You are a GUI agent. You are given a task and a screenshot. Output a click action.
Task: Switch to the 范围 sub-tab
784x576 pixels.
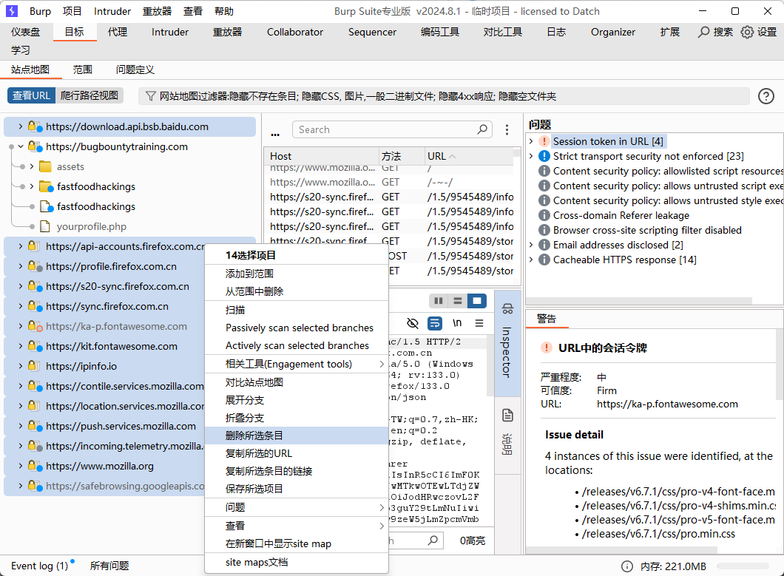point(83,70)
